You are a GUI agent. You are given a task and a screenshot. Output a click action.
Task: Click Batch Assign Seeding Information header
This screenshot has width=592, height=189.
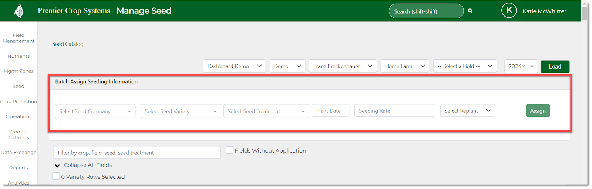point(96,81)
